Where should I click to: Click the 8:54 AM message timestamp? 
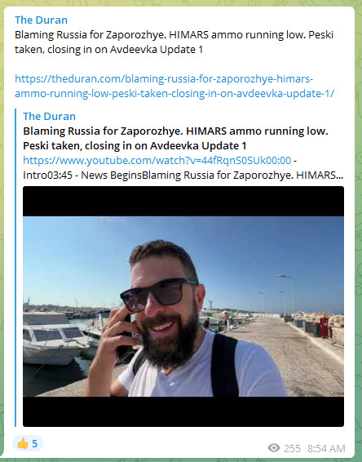click(326, 448)
